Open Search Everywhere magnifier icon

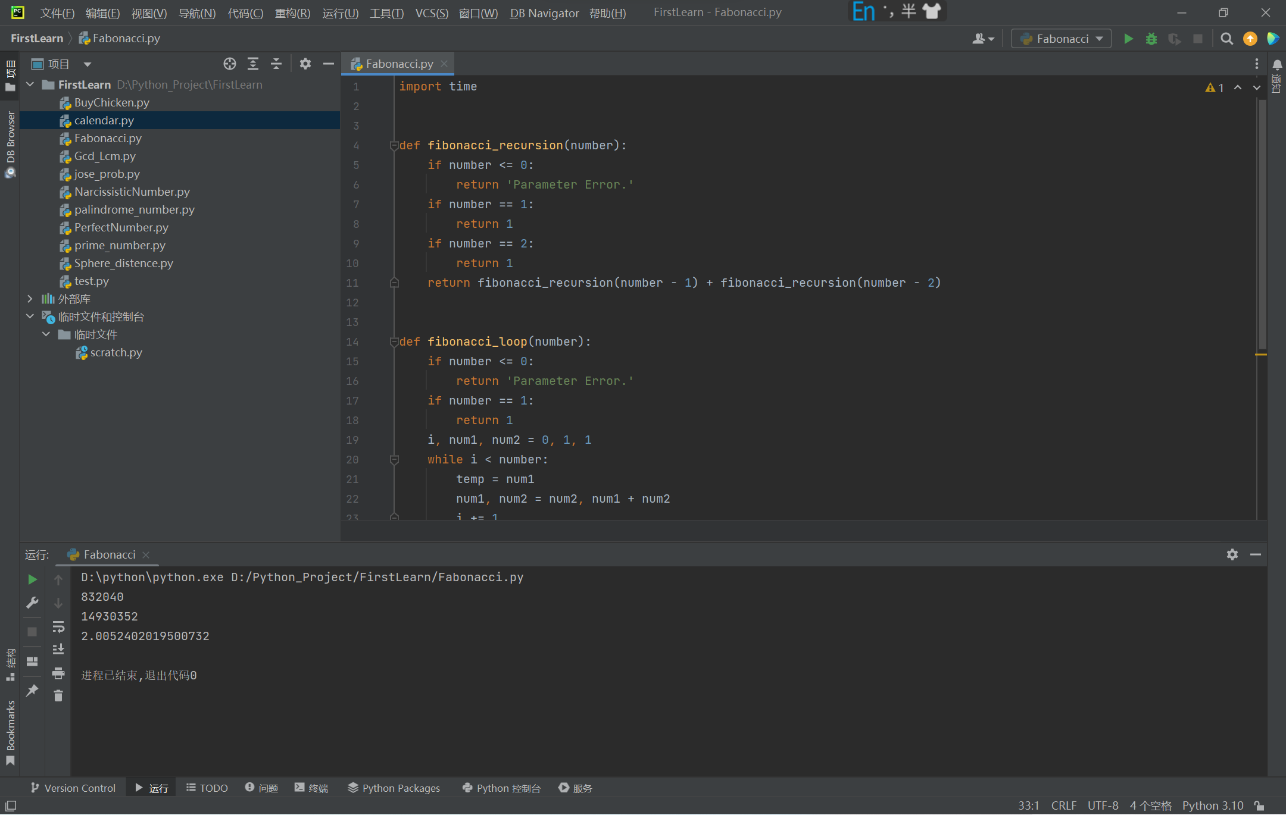click(1226, 39)
